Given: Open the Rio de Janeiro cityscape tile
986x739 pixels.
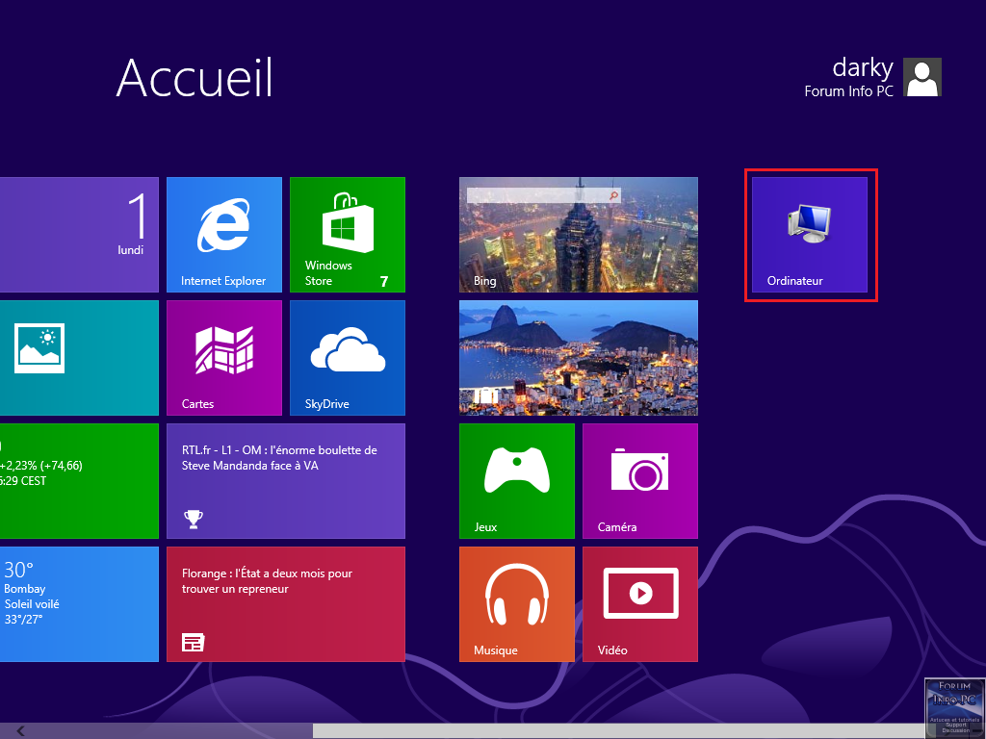Looking at the screenshot, I should [578, 357].
